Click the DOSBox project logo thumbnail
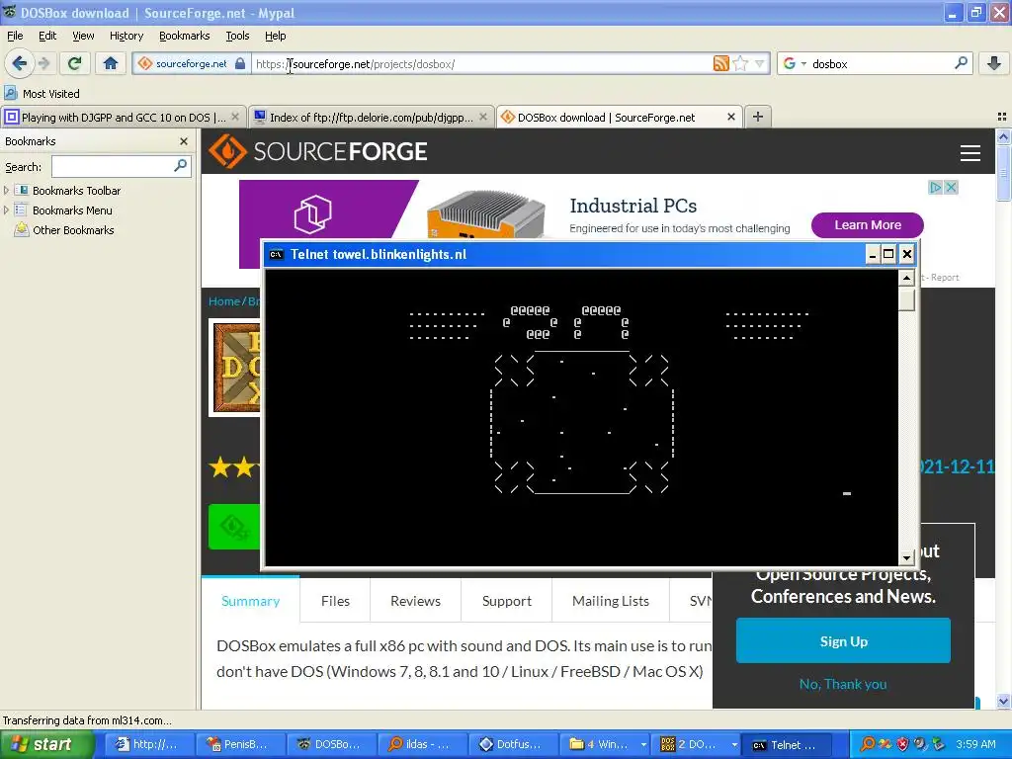This screenshot has height=759, width=1012. (x=235, y=368)
